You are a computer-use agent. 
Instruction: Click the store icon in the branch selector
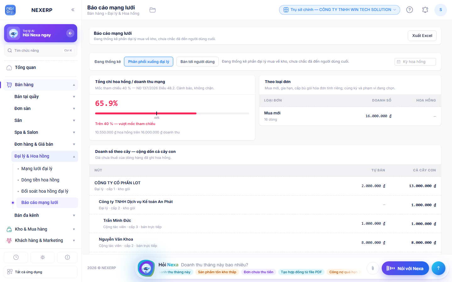[286, 10]
